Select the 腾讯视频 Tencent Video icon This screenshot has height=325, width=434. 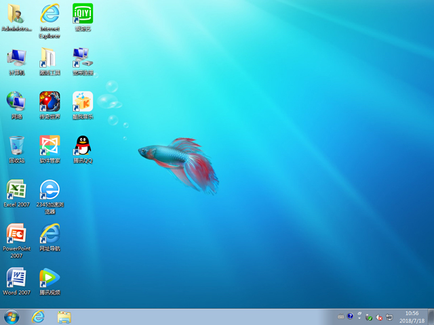[50, 278]
